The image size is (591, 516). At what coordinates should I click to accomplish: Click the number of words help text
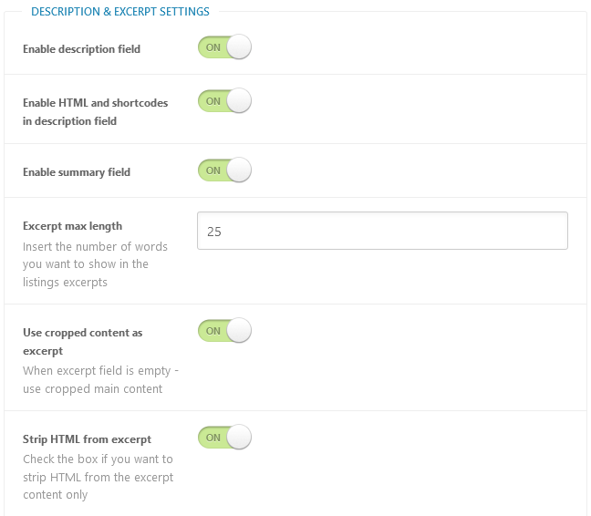coord(95,264)
